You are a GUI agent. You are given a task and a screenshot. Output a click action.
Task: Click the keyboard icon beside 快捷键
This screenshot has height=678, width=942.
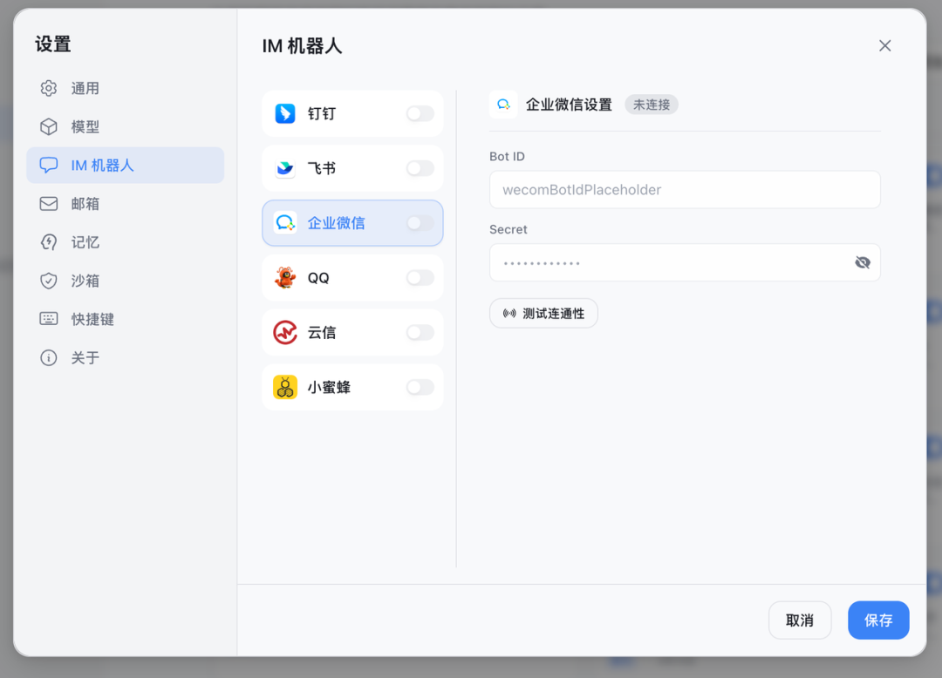tap(49, 319)
